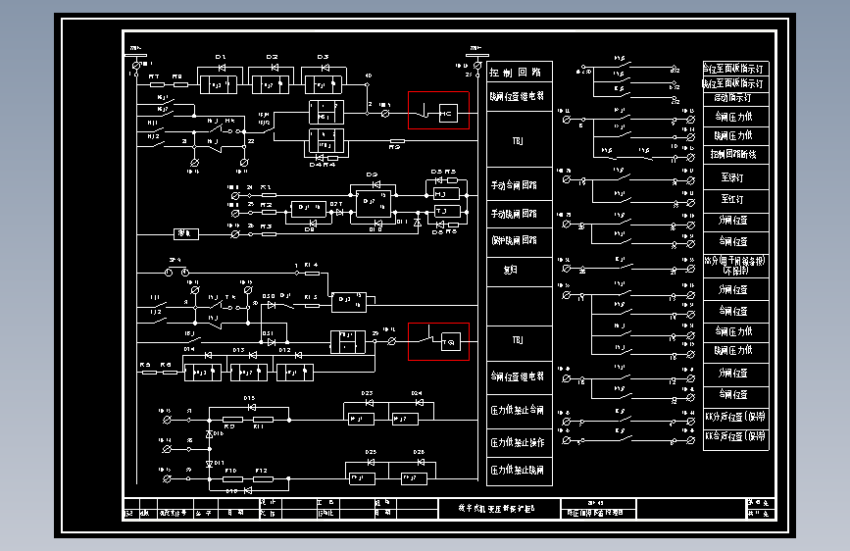
Task: Click the 启动指示灯 cell
Action: (x=735, y=98)
